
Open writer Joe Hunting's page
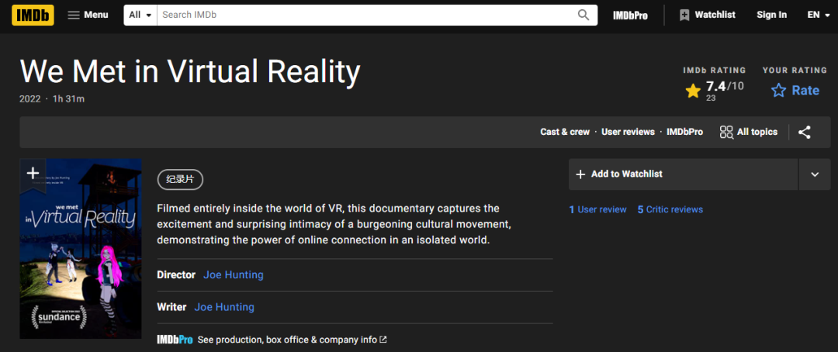coord(224,307)
